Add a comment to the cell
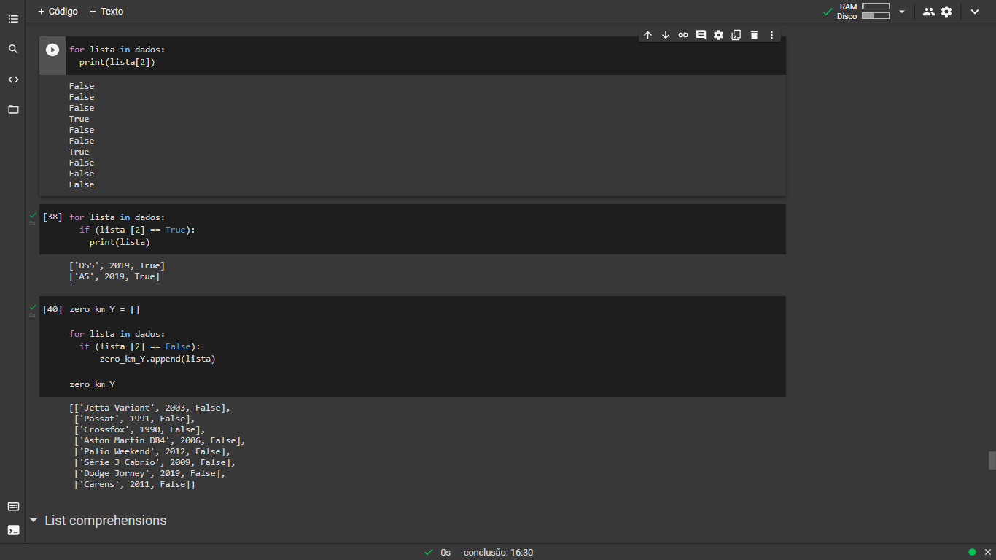The image size is (996, 560). click(x=701, y=35)
